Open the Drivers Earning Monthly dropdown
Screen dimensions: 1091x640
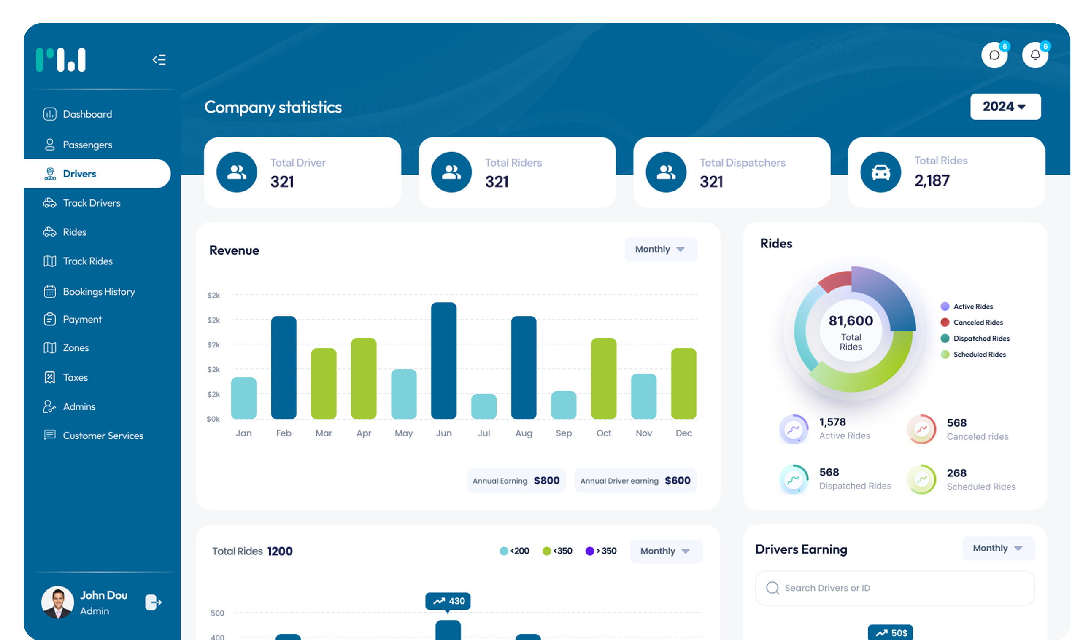pos(998,548)
